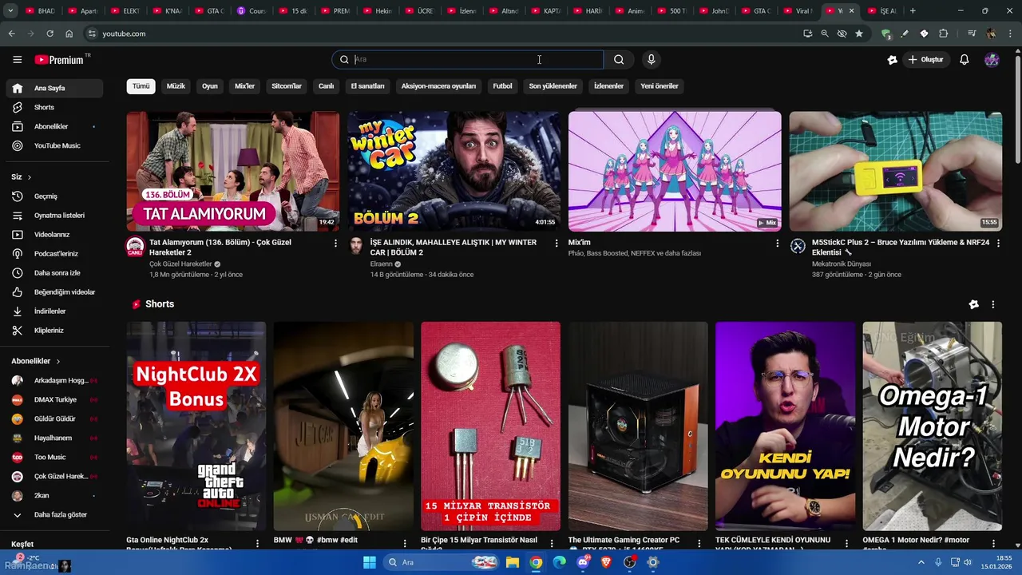Open options for M5StickC Plus 2 video
Screen dimensions: 1022x575
(x=999, y=243)
